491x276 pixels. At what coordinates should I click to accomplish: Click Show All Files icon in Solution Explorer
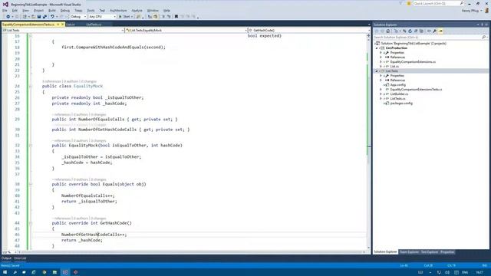[421, 31]
